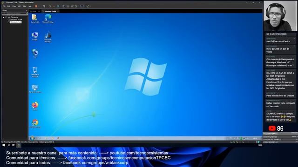Select Windows 7 x64 in the library
Screen dimensions: 298x167
pyautogui.click(x=16, y=22)
